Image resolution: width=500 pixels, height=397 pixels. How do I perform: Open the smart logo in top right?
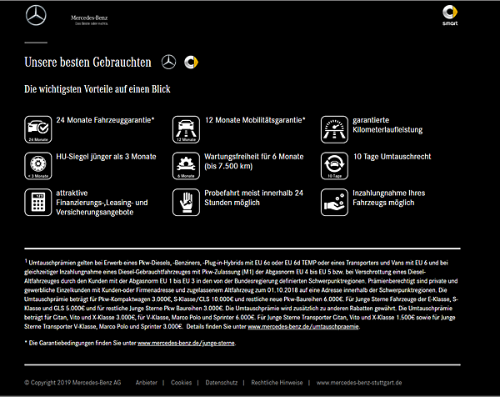coord(450,15)
